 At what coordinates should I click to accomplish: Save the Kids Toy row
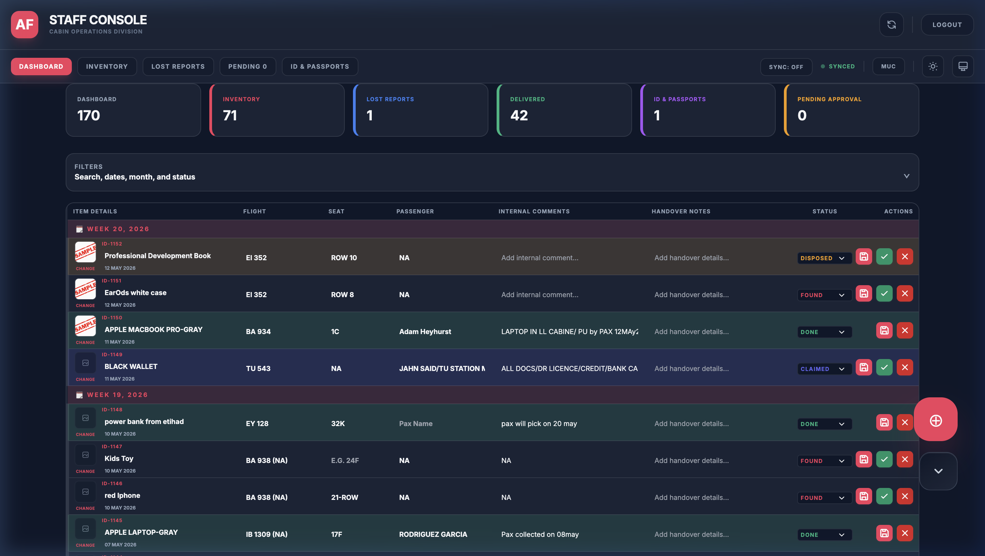[x=863, y=460]
